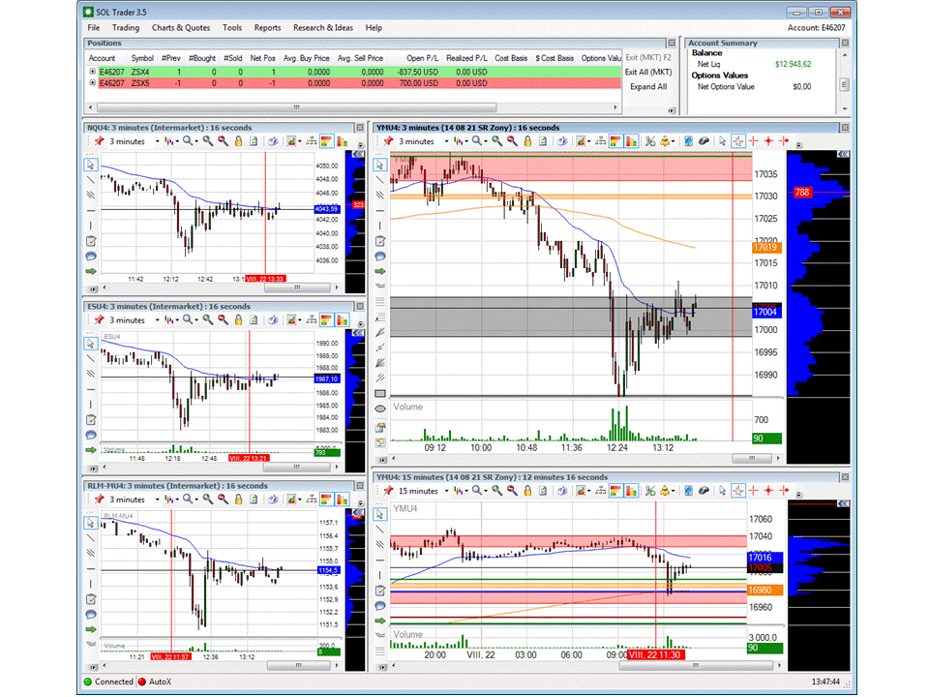Select the ellipse drawing tool in YMU4 chart
This screenshot has height=697, width=929.
380,409
